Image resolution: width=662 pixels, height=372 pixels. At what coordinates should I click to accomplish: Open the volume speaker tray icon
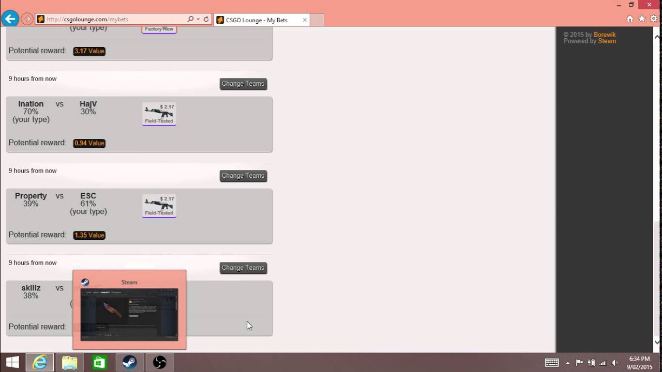pyautogui.click(x=614, y=363)
